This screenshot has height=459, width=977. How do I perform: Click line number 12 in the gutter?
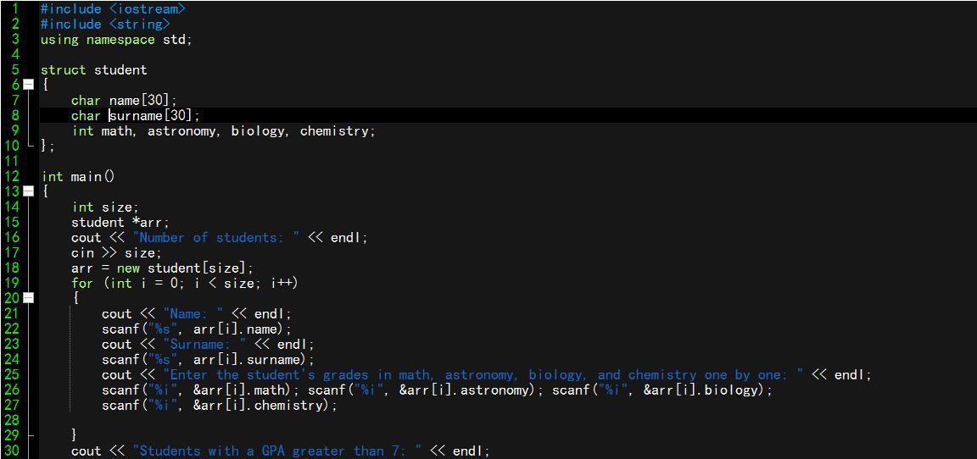coord(11,176)
